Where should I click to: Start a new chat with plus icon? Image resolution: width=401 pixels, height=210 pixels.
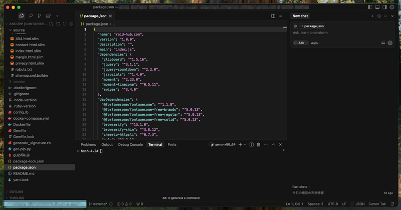[x=372, y=16]
